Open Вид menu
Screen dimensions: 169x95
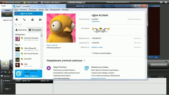click(47, 9)
